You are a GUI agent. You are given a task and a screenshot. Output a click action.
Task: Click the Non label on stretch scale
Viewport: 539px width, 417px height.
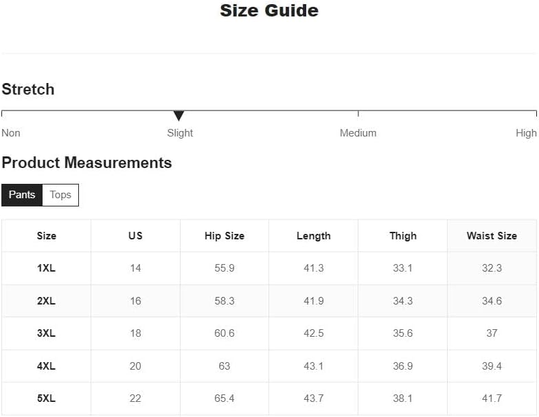tap(11, 133)
